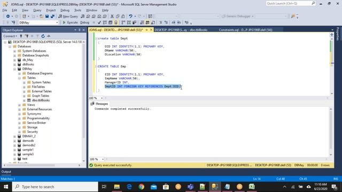
Task: Click the Debug button
Action: [84, 22]
